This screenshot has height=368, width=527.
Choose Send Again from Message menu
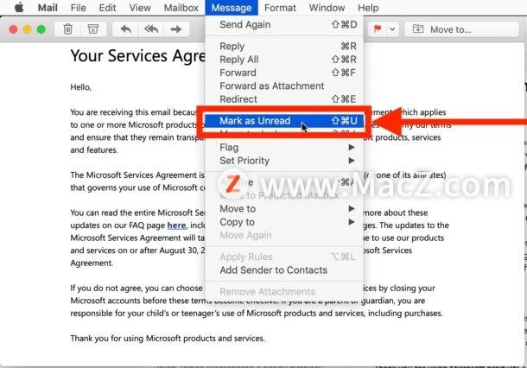(284, 24)
